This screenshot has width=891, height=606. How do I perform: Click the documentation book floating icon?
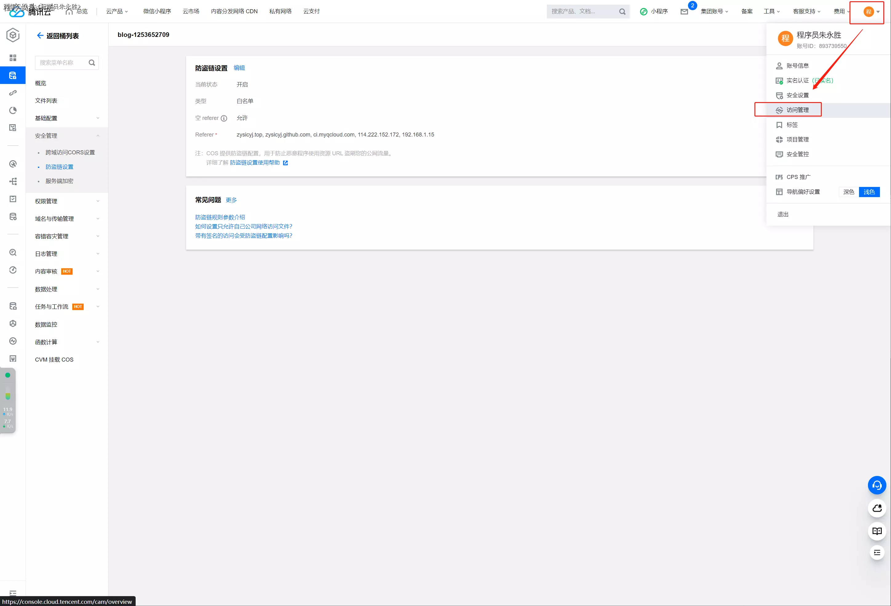point(877,531)
